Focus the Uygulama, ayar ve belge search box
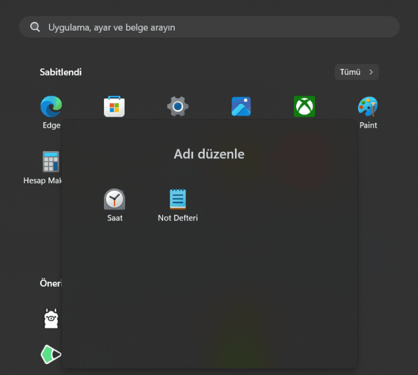The height and width of the screenshot is (375, 418). click(x=212, y=27)
